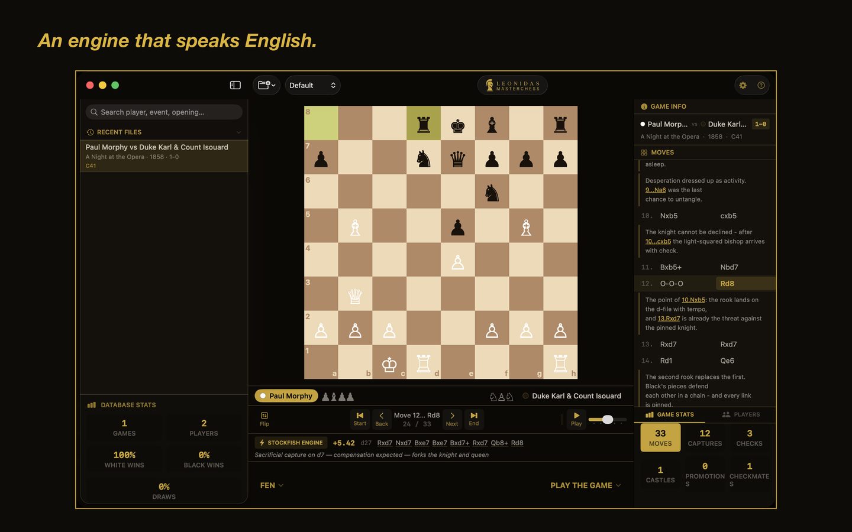This screenshot has width=852, height=532.
Task: Click the 33 Moves stat card
Action: point(660,438)
